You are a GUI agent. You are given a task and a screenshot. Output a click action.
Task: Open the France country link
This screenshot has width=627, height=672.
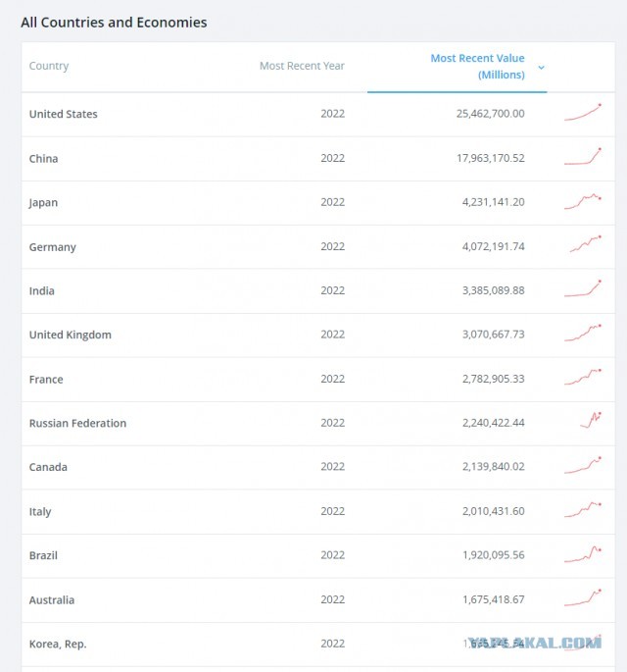[x=46, y=380]
